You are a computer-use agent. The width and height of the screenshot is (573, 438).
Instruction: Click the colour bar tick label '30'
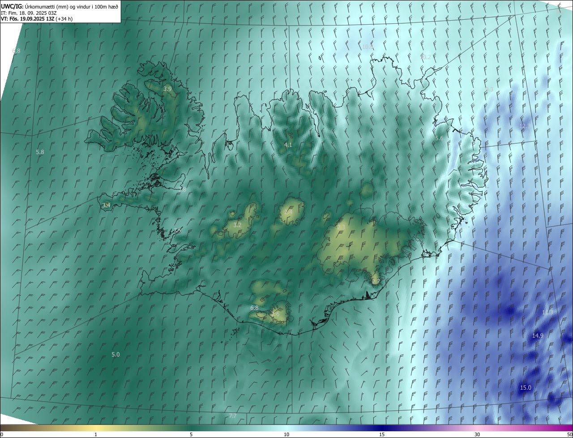pyautogui.click(x=477, y=435)
